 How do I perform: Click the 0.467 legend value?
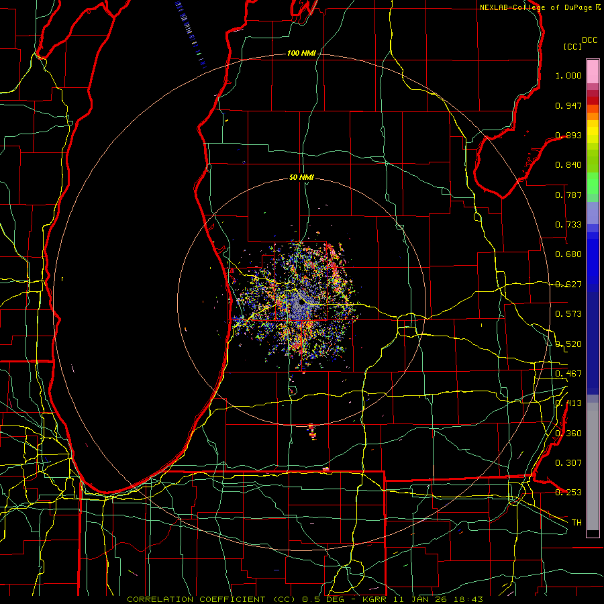[x=568, y=373]
